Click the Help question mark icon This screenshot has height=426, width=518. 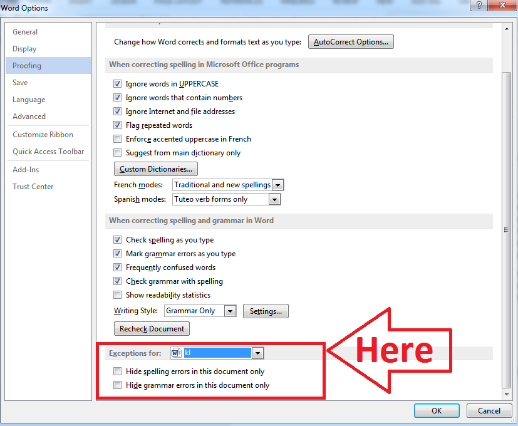pos(478,5)
